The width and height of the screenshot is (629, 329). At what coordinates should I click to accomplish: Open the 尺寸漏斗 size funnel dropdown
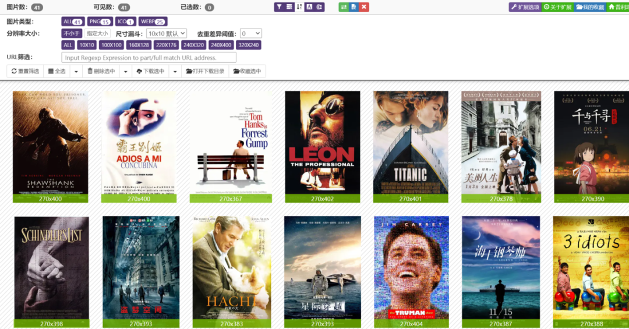tap(167, 34)
